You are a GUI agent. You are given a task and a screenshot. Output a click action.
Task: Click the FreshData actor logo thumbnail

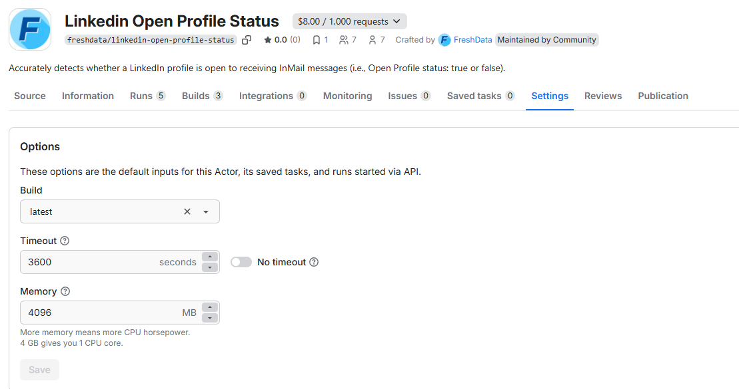[30, 29]
